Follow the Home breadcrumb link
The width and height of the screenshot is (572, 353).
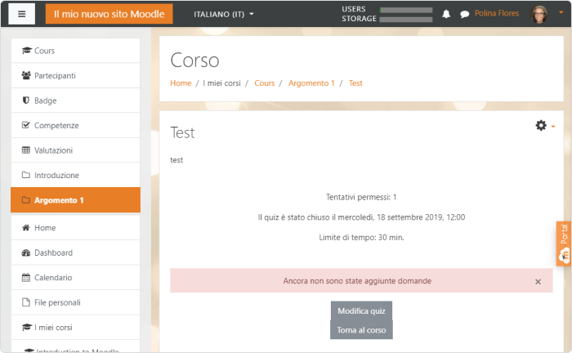[x=181, y=83]
